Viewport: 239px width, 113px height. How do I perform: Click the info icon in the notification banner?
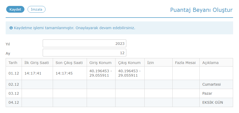pyautogui.click(x=11, y=28)
